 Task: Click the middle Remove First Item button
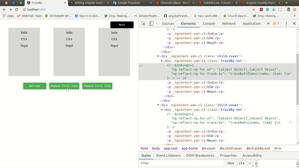64,86
